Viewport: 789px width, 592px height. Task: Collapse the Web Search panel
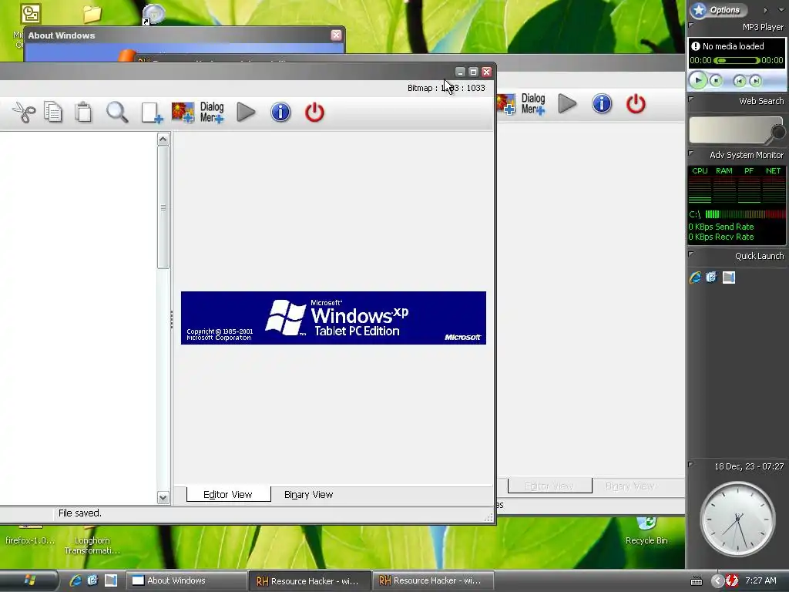pyautogui.click(x=691, y=99)
